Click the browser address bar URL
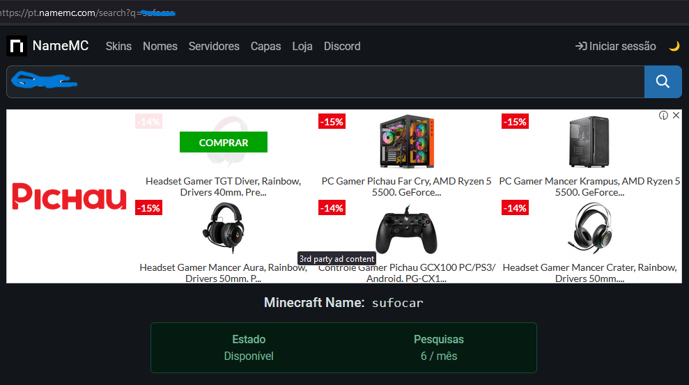This screenshot has height=385, width=689. pyautogui.click(x=88, y=13)
